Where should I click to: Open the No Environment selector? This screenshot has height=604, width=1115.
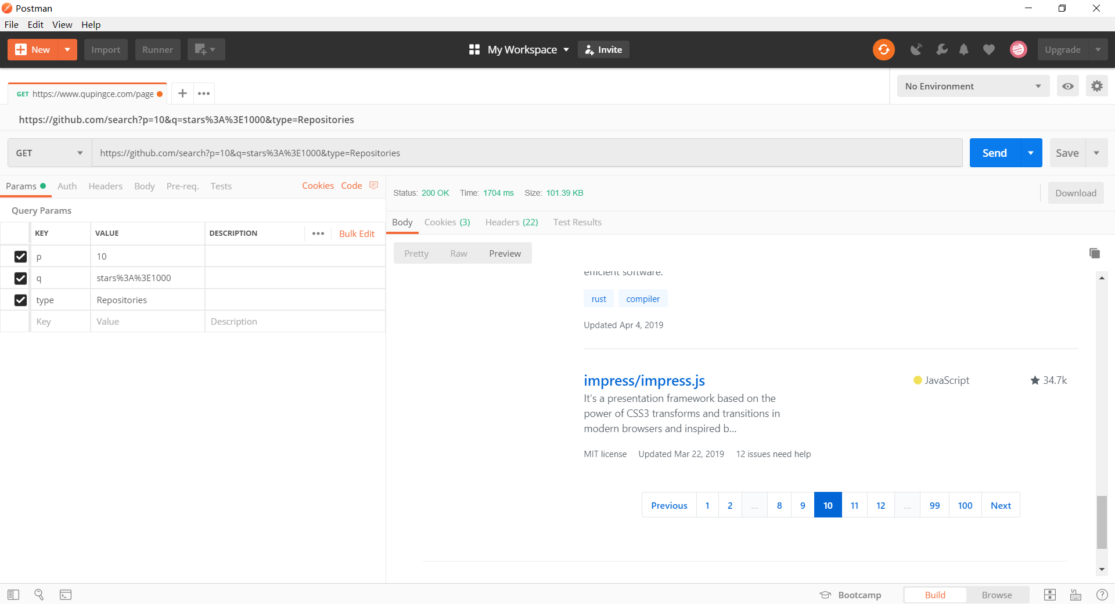tap(973, 86)
